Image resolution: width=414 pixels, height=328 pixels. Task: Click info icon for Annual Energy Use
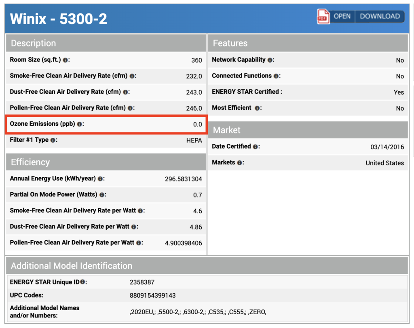(x=100, y=179)
